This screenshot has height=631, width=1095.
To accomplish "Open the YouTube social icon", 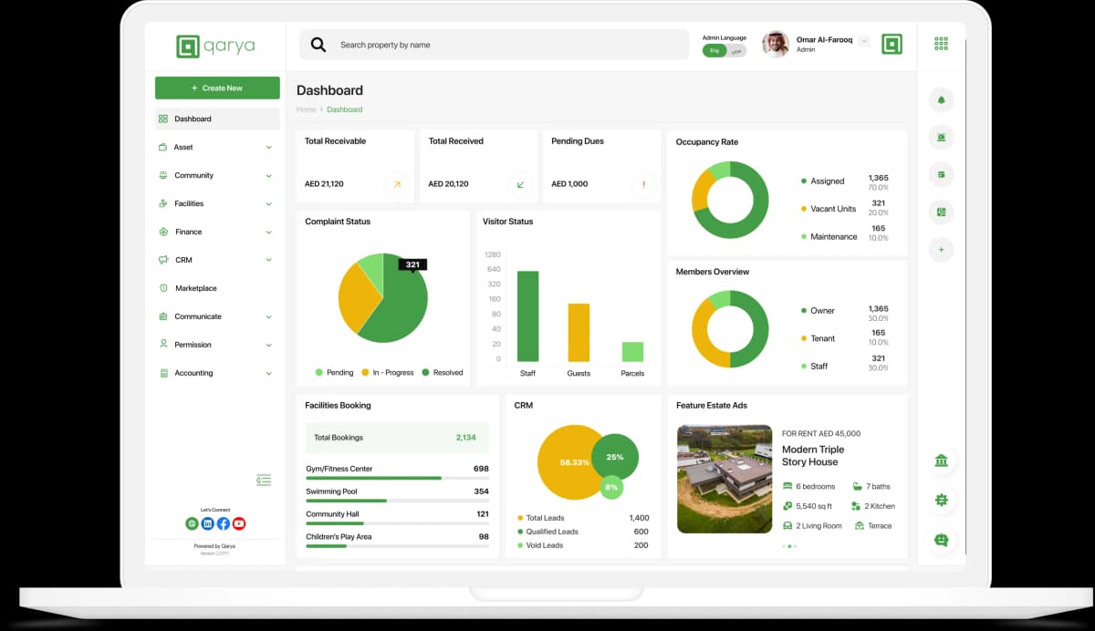I will pyautogui.click(x=239, y=523).
